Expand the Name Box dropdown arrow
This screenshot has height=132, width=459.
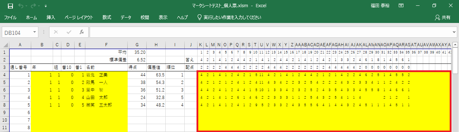click(x=35, y=32)
